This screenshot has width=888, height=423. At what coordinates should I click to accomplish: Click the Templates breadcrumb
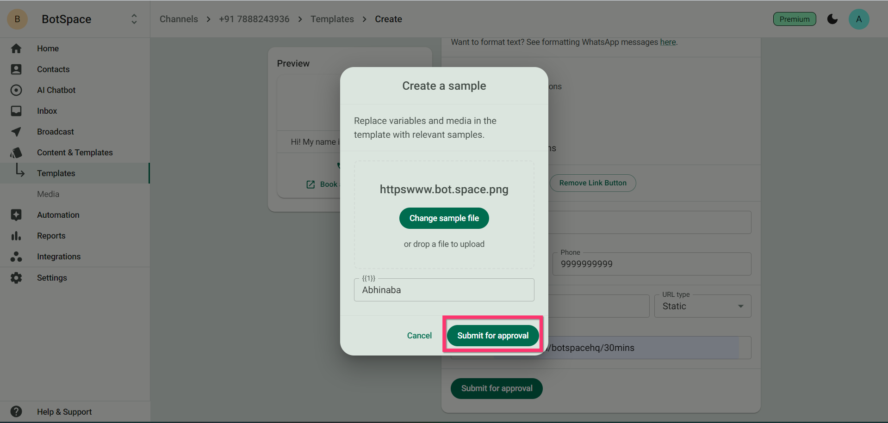tap(332, 19)
